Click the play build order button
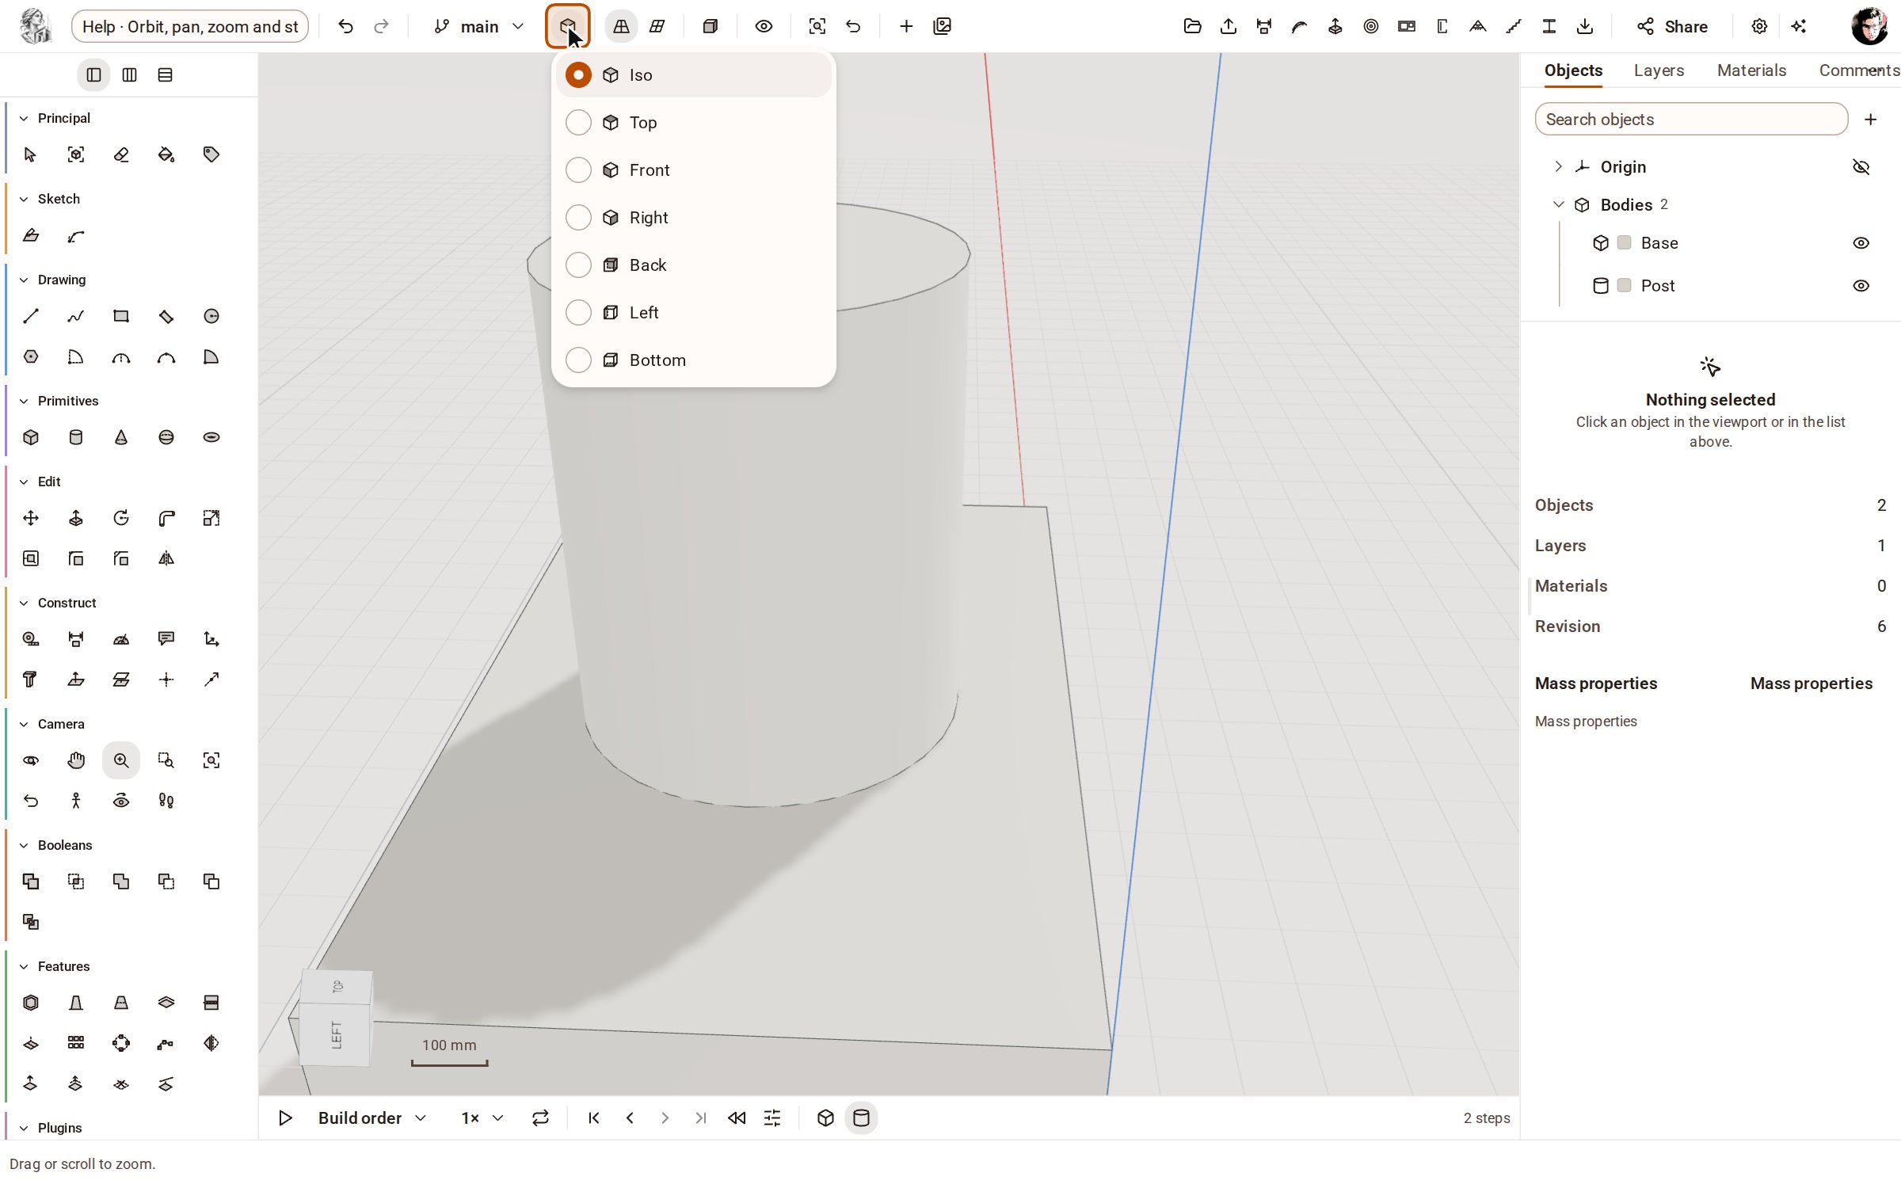This screenshot has height=1188, width=1901. click(285, 1118)
